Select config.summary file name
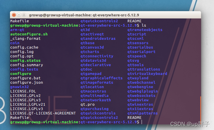The image size is (214, 130). pos(27,65)
